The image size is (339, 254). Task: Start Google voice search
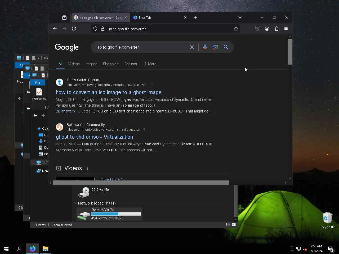(x=205, y=47)
